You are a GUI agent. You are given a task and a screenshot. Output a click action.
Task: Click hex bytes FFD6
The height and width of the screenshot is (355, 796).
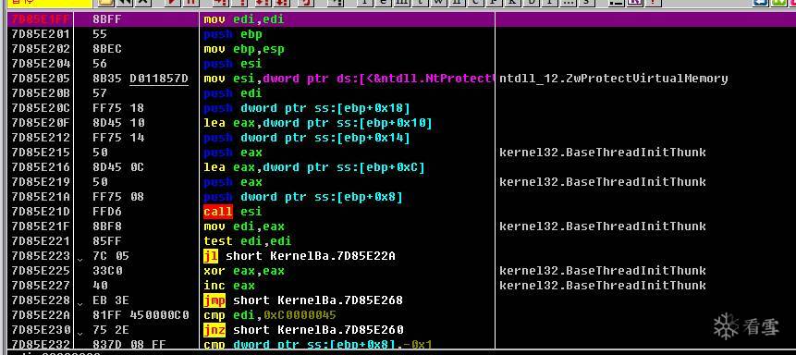pos(107,212)
